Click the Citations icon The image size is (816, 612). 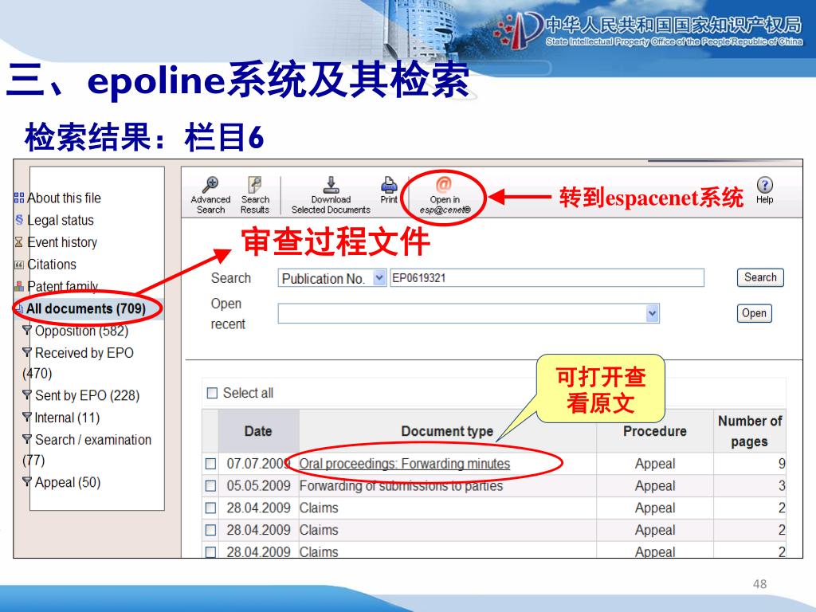coord(19,265)
